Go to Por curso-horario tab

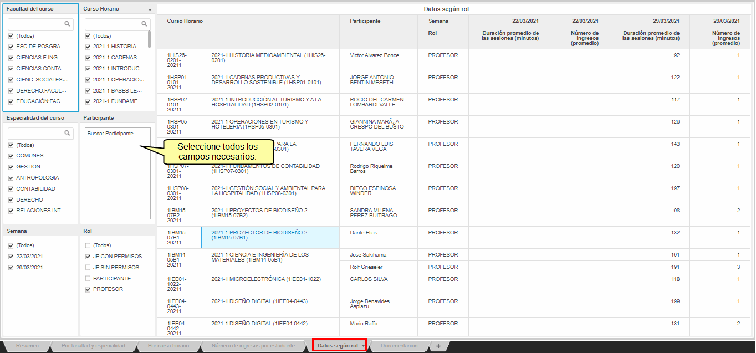(x=168, y=346)
